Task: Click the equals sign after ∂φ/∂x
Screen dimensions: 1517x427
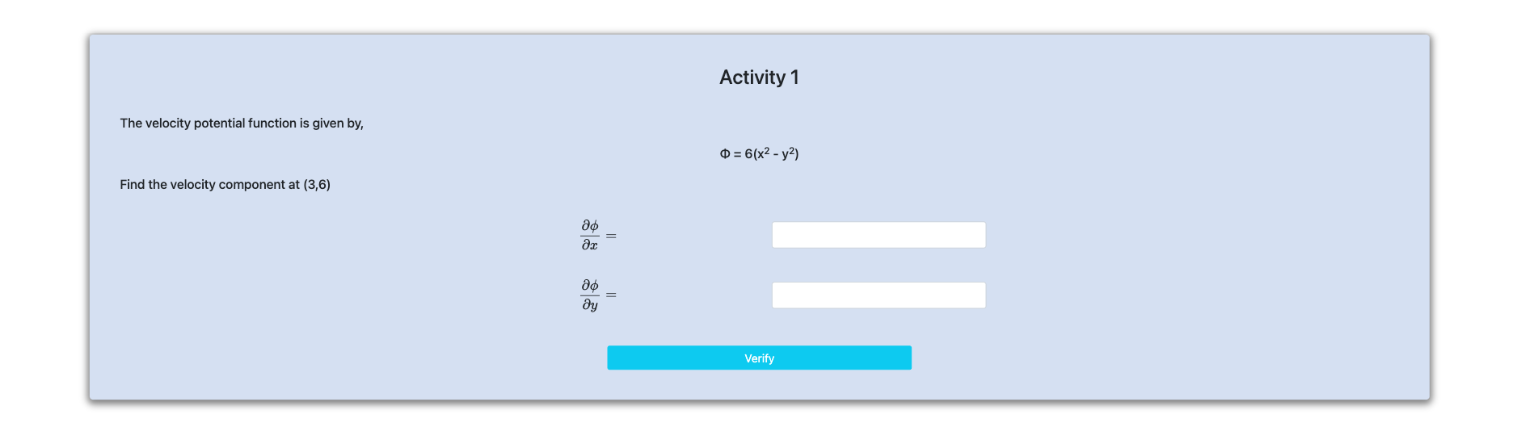Action: tap(611, 237)
